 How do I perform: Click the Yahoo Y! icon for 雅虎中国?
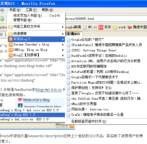(x=130, y=27)
